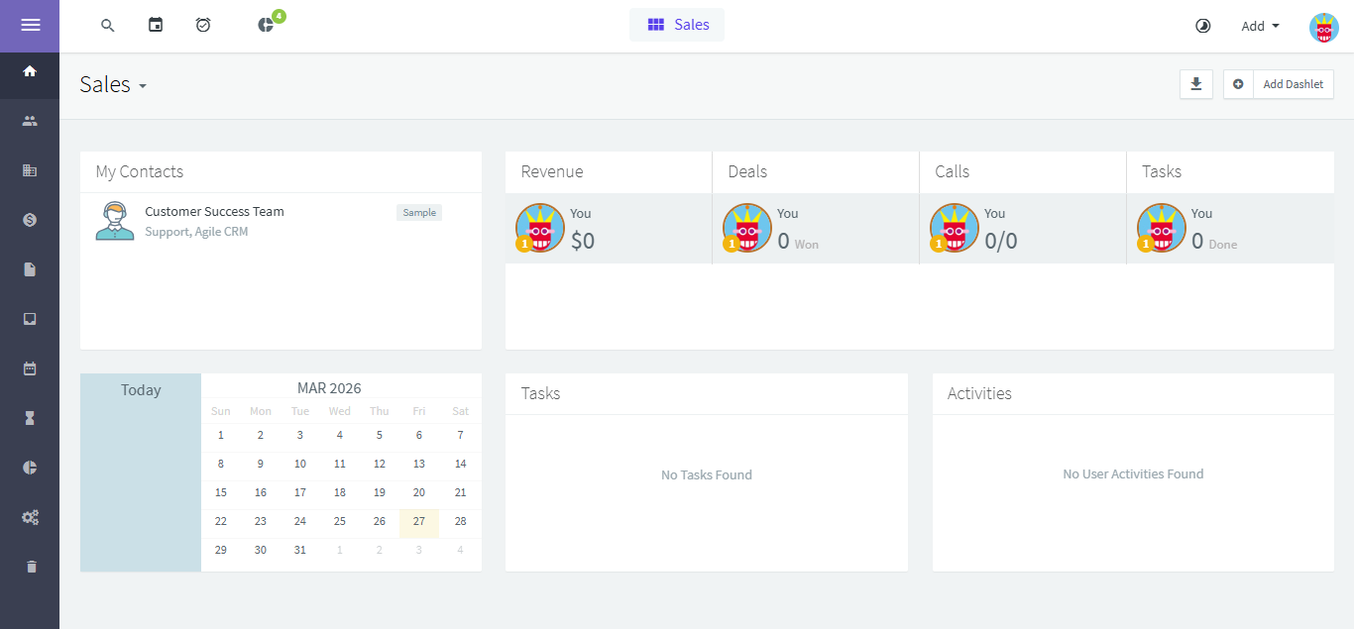
Task: Open settings via the sidebar gears icon
Action: [30, 517]
